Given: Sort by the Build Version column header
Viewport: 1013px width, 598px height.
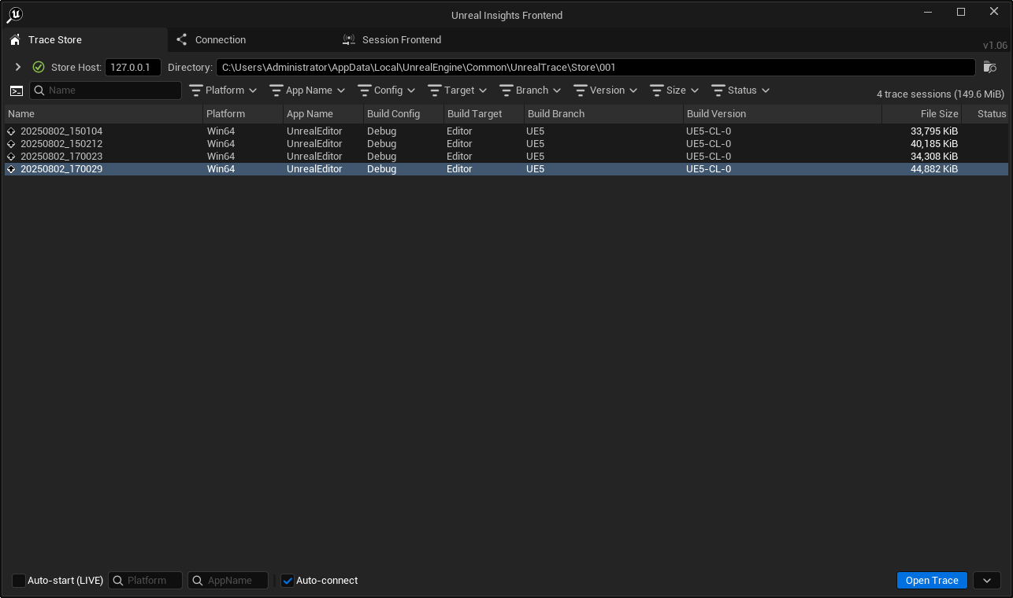Looking at the screenshot, I should [782, 114].
